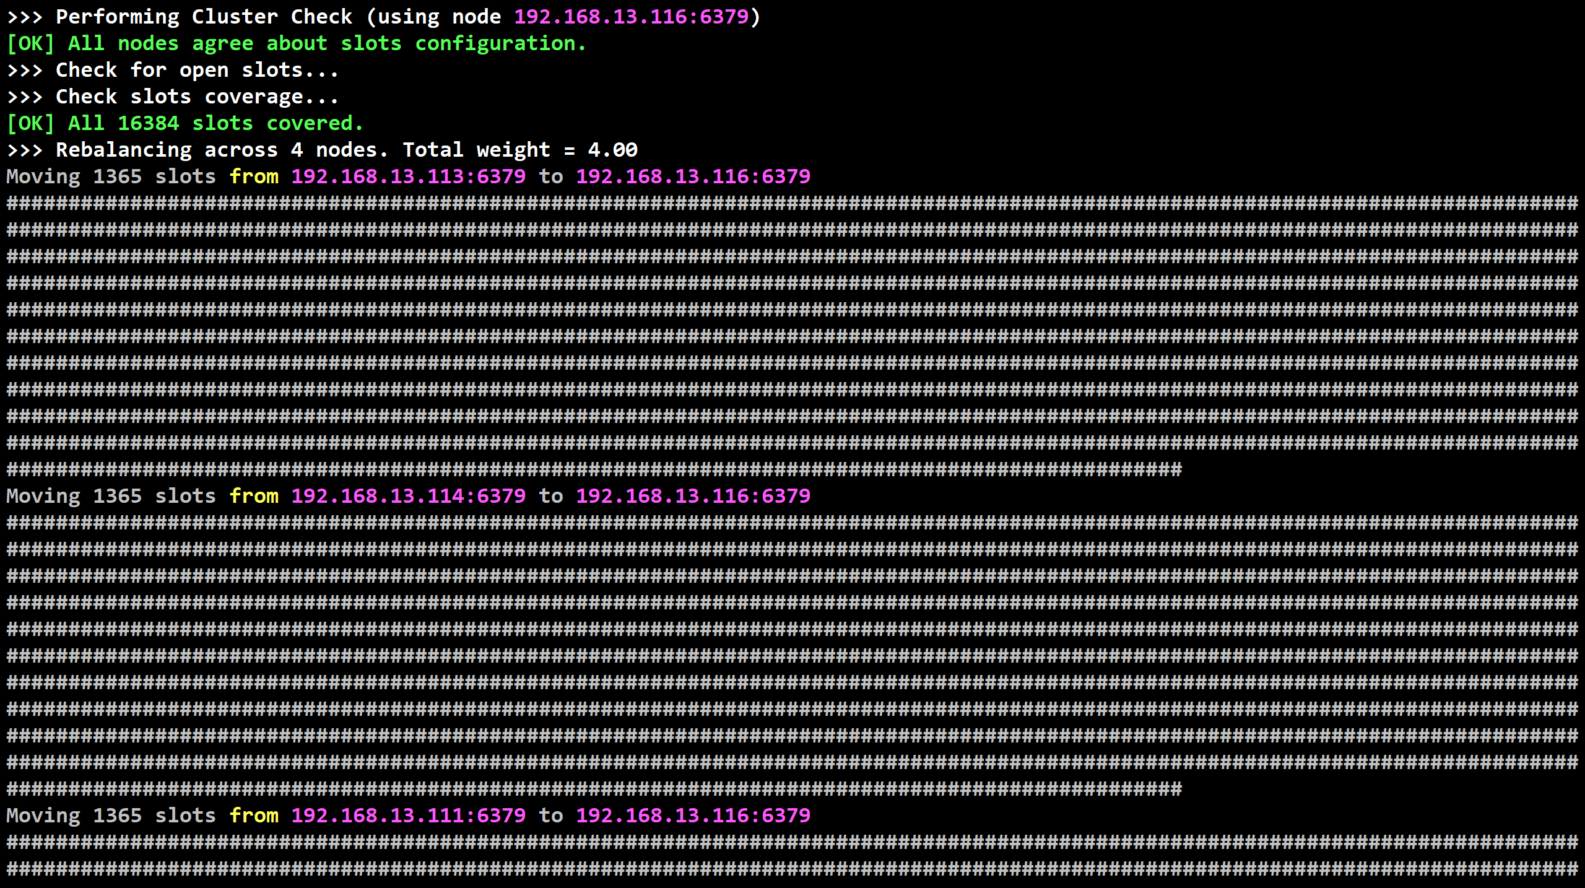Click yellow 'from' on the 192.168.13.113 line

[254, 176]
